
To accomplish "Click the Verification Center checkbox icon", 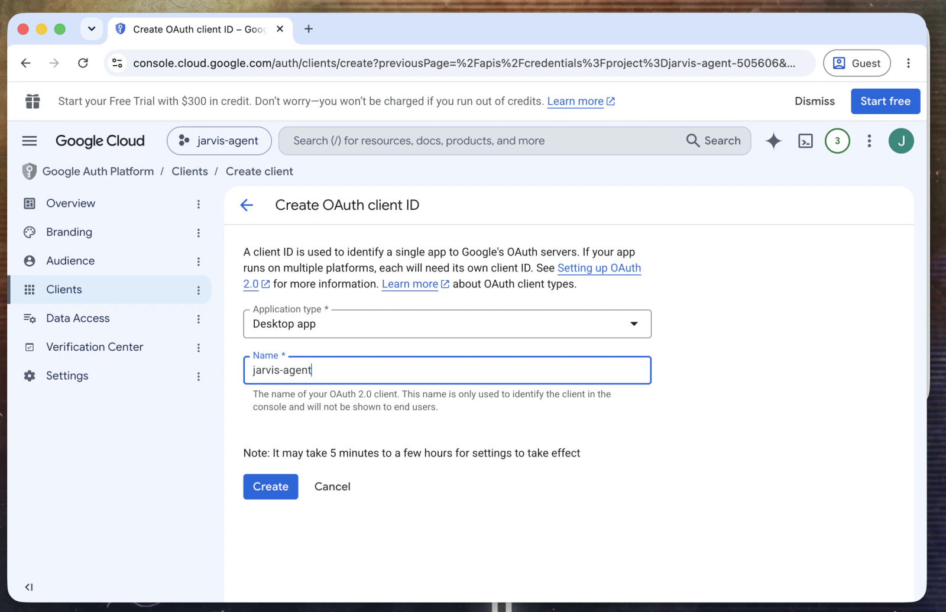I will 30,347.
